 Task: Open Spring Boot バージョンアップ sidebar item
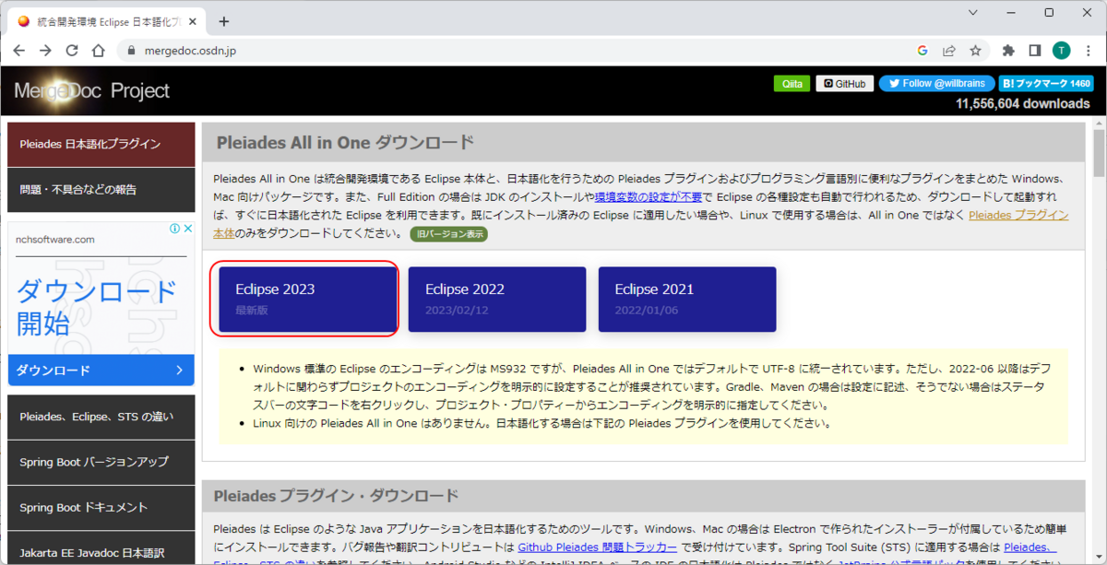tap(101, 462)
